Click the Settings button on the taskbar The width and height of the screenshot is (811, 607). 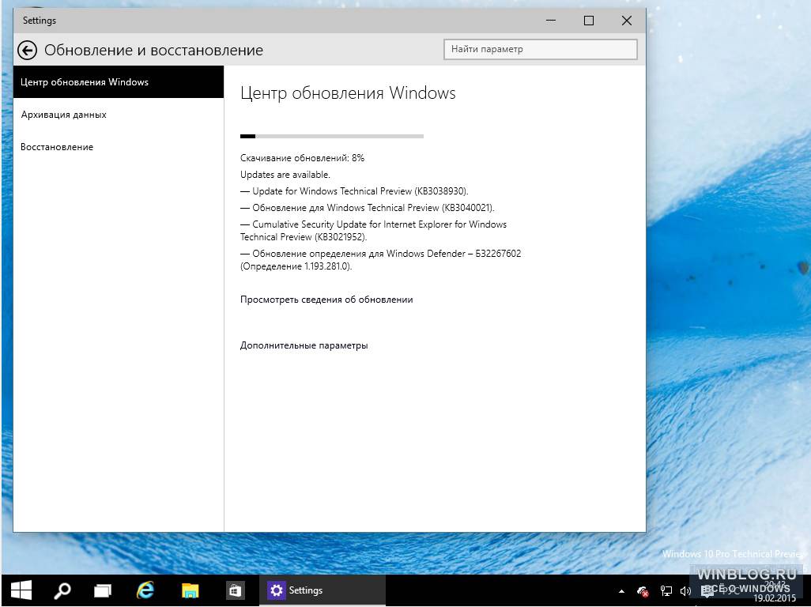coord(322,590)
